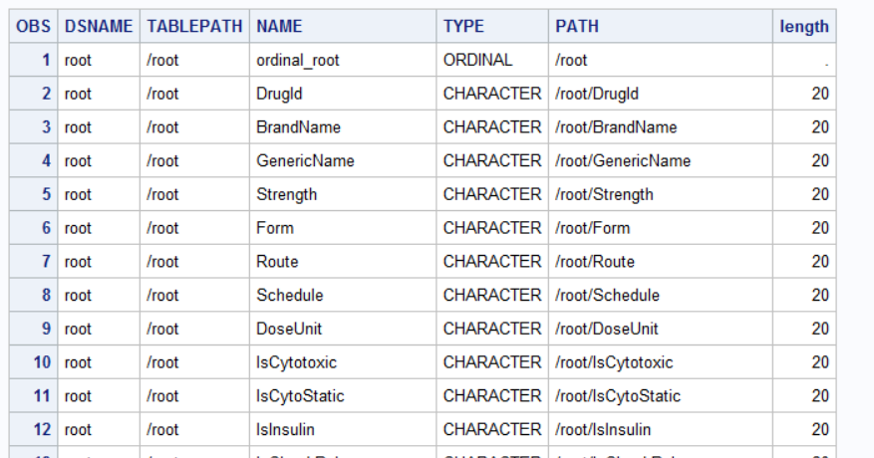
Task: Select the /root/Strength path cell
Action: point(604,194)
